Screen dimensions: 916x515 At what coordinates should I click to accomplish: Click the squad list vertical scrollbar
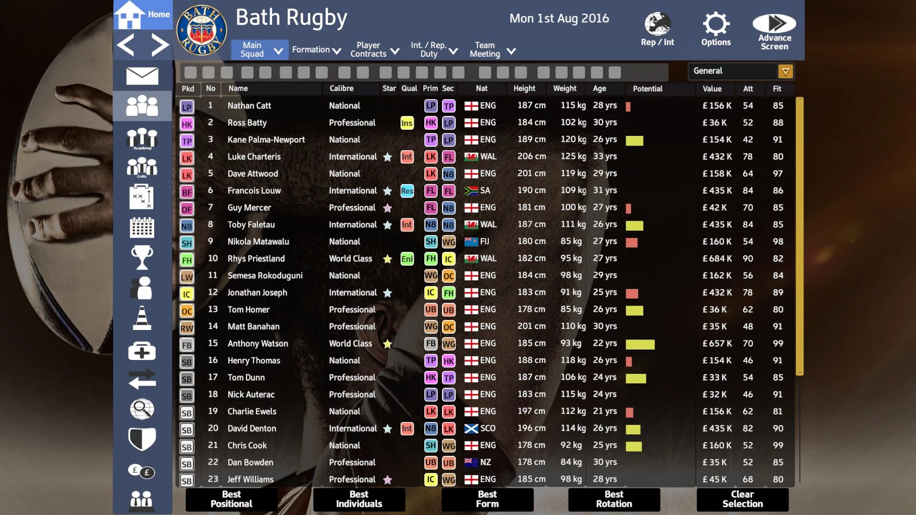coord(800,236)
